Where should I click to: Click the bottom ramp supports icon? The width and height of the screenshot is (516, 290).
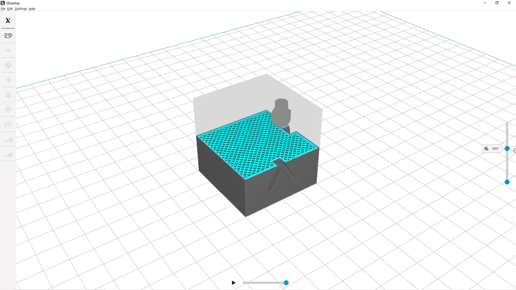[8, 155]
